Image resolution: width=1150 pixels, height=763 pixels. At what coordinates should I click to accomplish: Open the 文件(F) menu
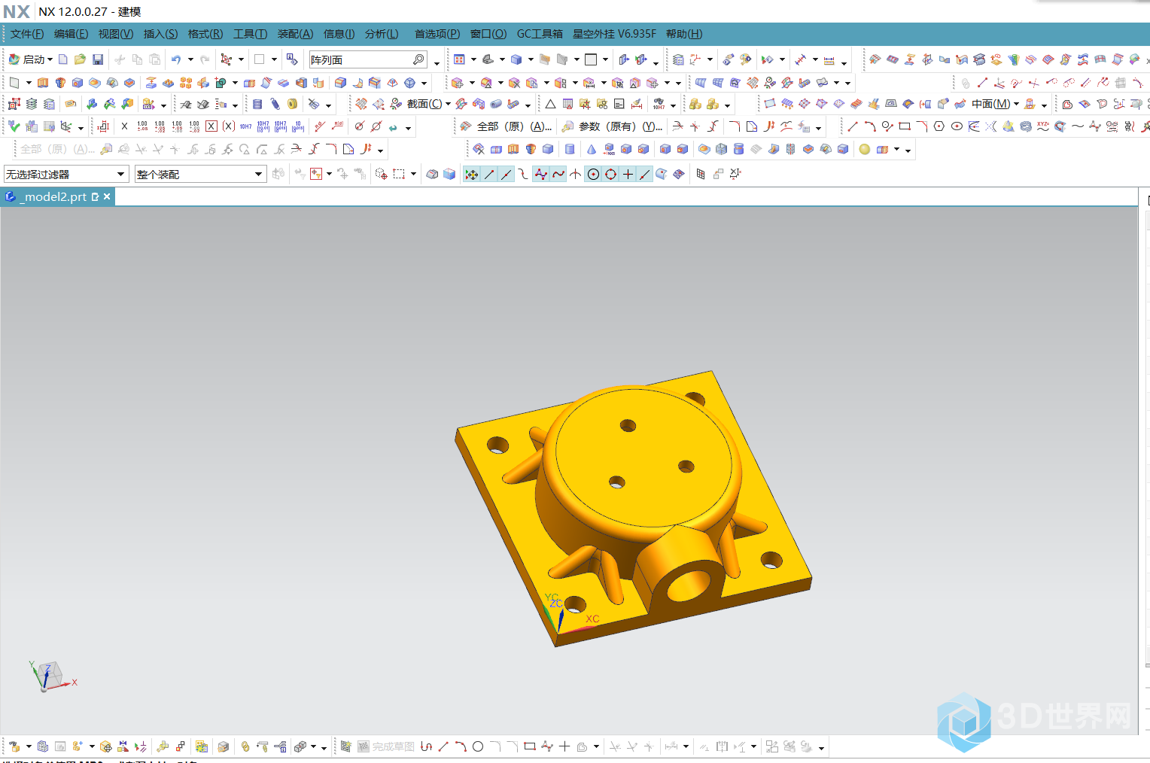point(26,34)
